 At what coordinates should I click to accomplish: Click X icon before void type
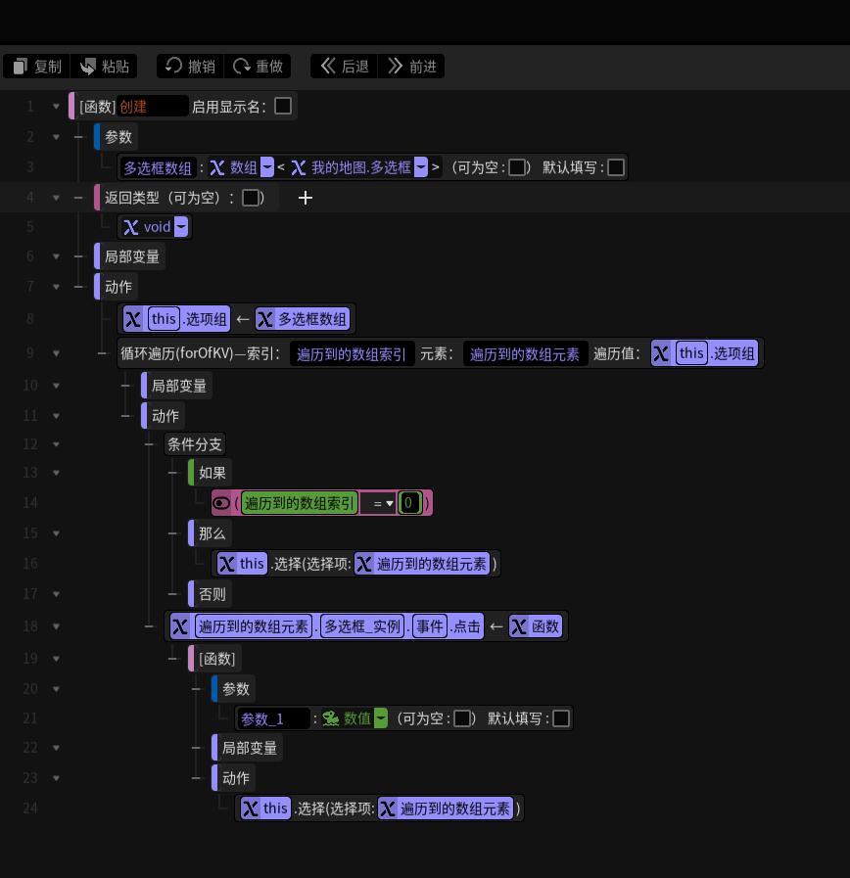(131, 227)
